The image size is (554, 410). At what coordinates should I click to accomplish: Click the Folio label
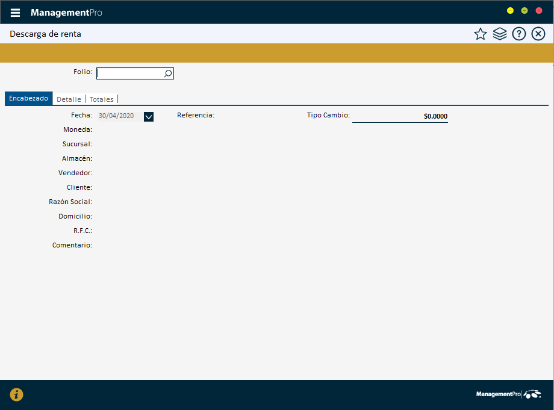point(82,72)
